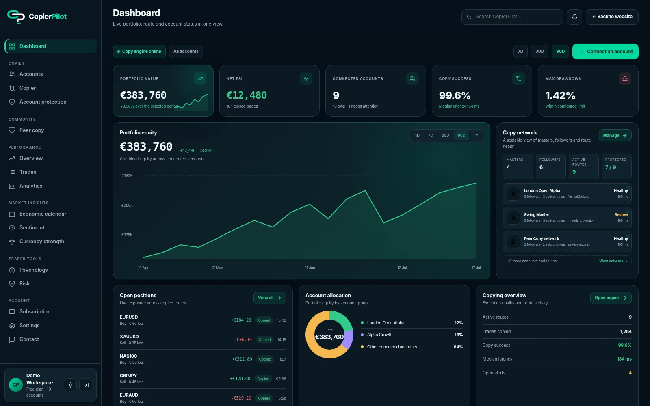This screenshot has width=650, height=406.
Task: Click the View network link
Action: [x=613, y=261]
